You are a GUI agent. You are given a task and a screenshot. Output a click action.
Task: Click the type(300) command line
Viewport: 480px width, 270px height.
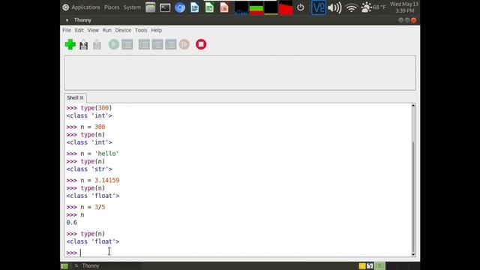coord(89,108)
